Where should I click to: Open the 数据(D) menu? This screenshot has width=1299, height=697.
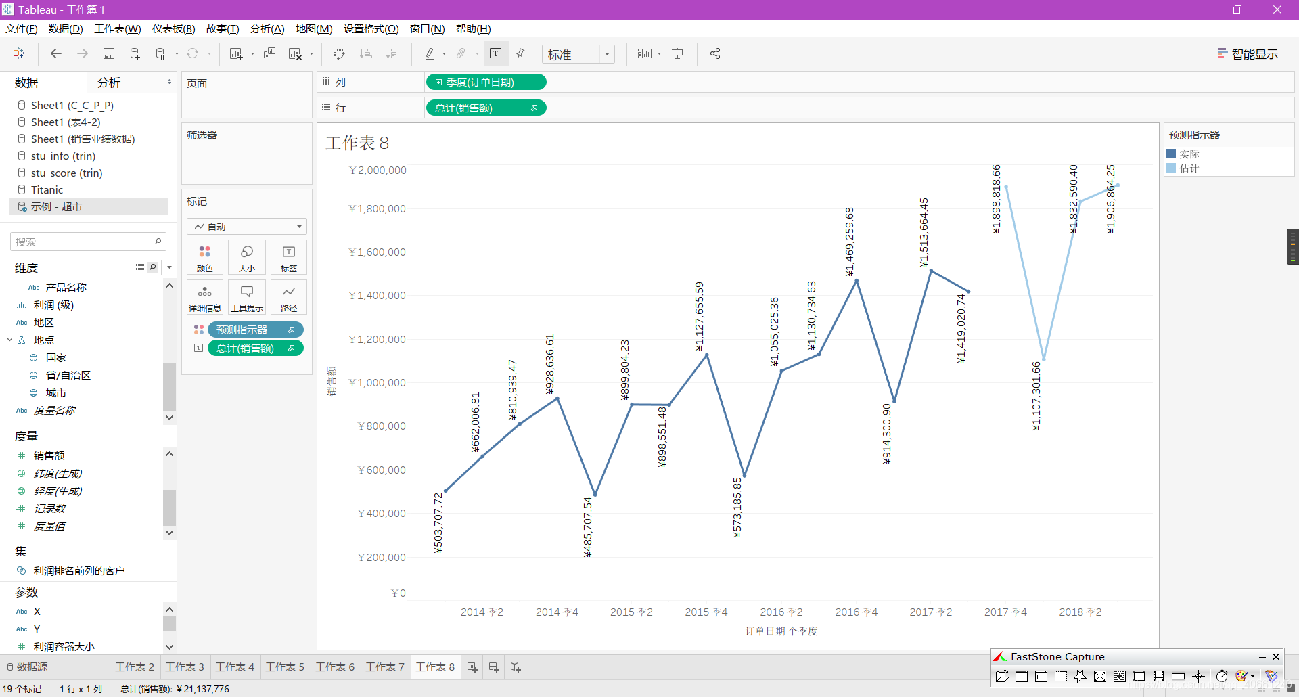click(66, 28)
